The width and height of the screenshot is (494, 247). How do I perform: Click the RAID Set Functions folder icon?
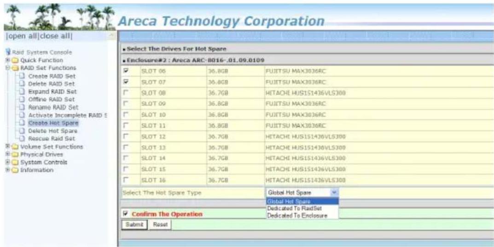point(16,68)
